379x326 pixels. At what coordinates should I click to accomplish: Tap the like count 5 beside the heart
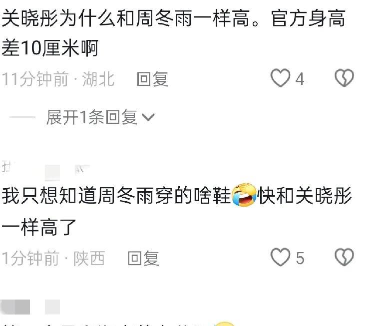click(x=300, y=258)
